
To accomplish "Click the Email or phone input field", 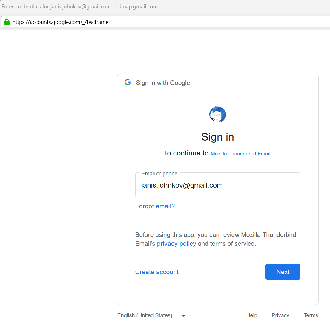I will click(218, 185).
